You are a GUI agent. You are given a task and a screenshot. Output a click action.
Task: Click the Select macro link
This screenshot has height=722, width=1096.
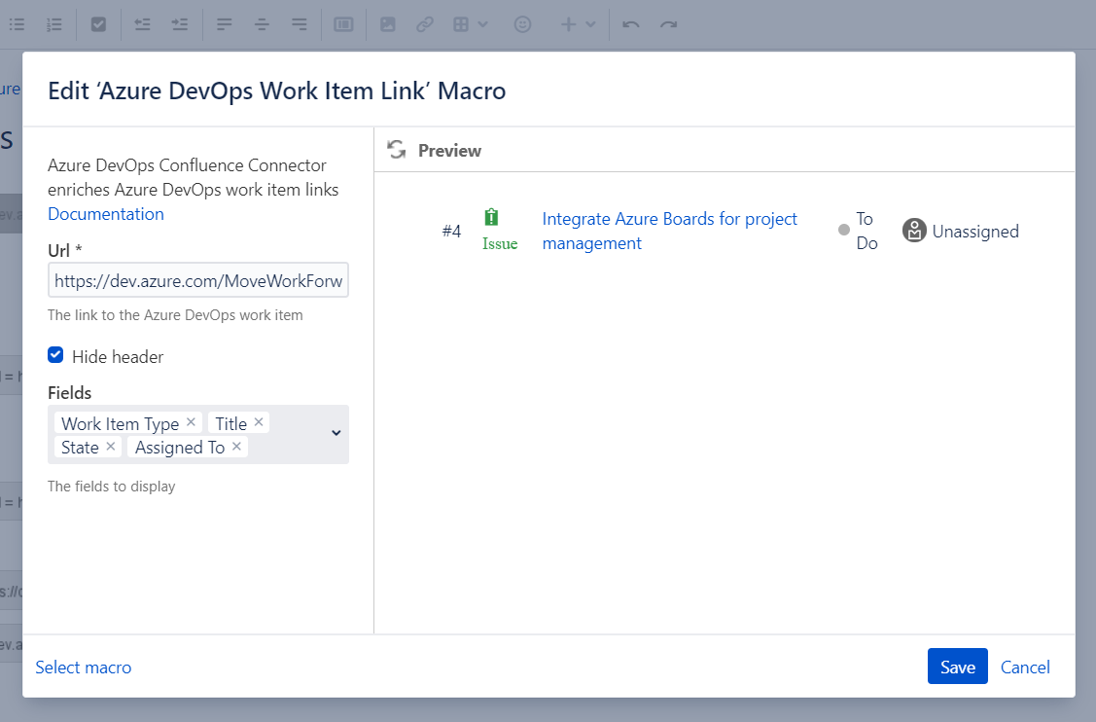(84, 667)
